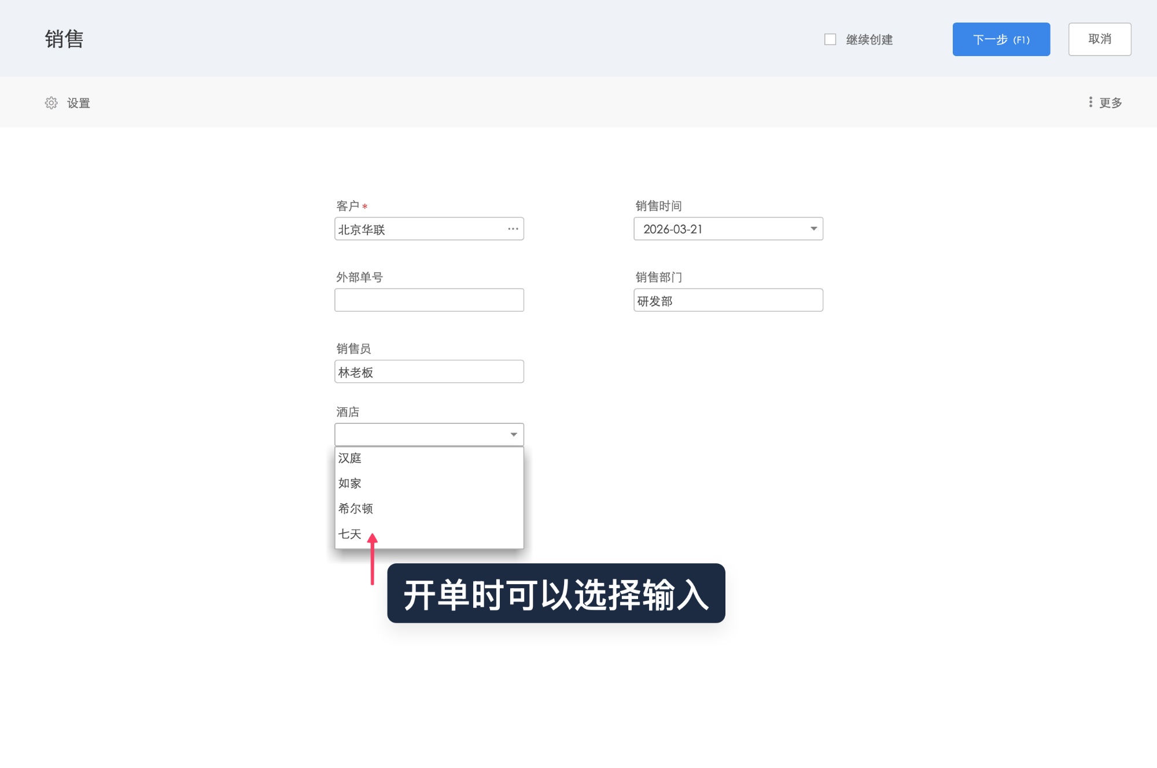This screenshot has height=768, width=1157.
Task: Click the 设置 menu item
Action: click(78, 102)
